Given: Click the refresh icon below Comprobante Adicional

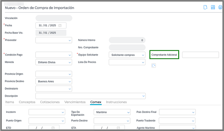Looking at the screenshot, I should (x=154, y=65).
